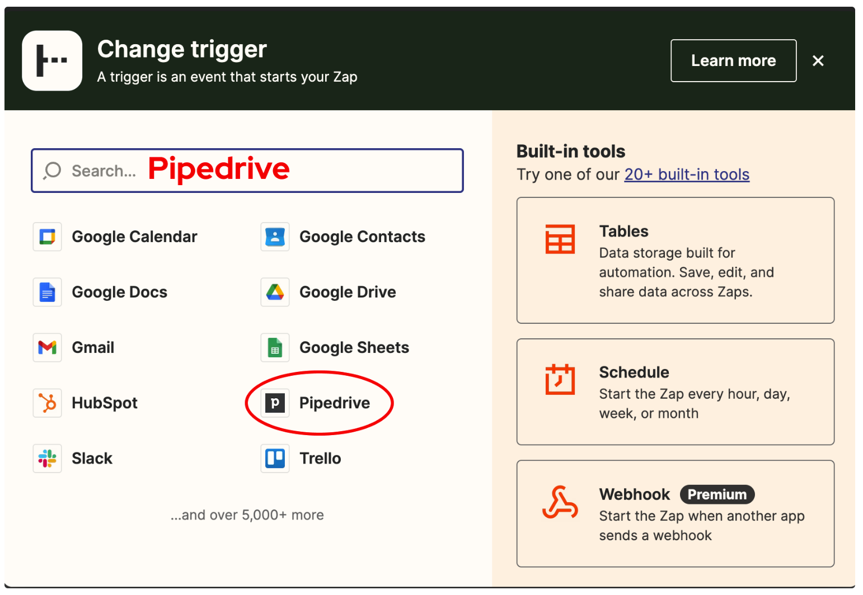The width and height of the screenshot is (863, 595).
Task: Click the 'Change trigger' title
Action: point(182,49)
